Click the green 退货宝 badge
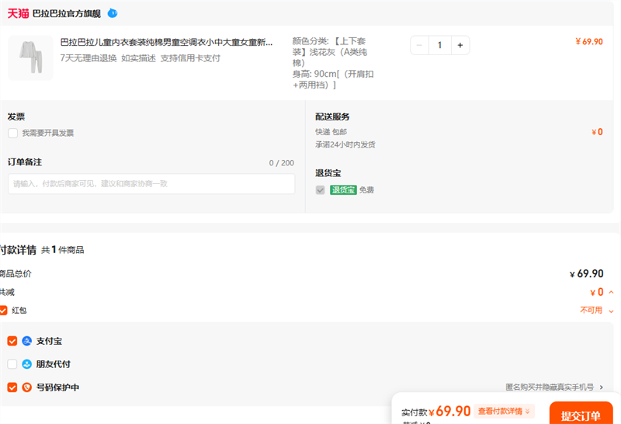The height and width of the screenshot is (424, 621). 343,190
